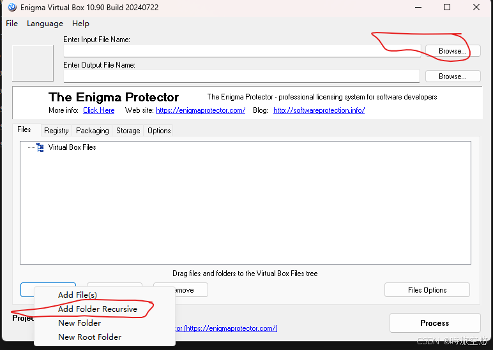This screenshot has width=493, height=350.
Task: Switch to the Storage tab
Action: click(128, 131)
